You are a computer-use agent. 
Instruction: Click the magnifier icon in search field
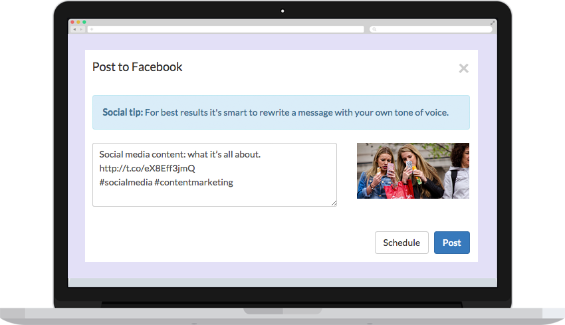[374, 29]
